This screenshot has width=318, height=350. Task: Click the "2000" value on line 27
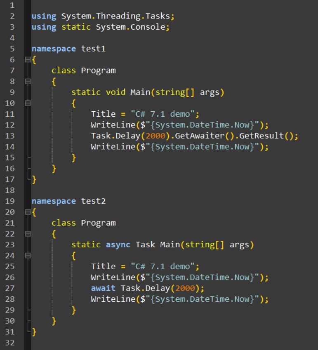coord(185,289)
